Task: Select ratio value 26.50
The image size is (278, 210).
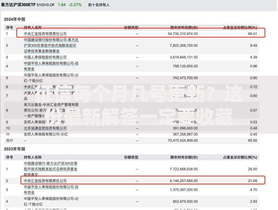Action: click(252, 169)
